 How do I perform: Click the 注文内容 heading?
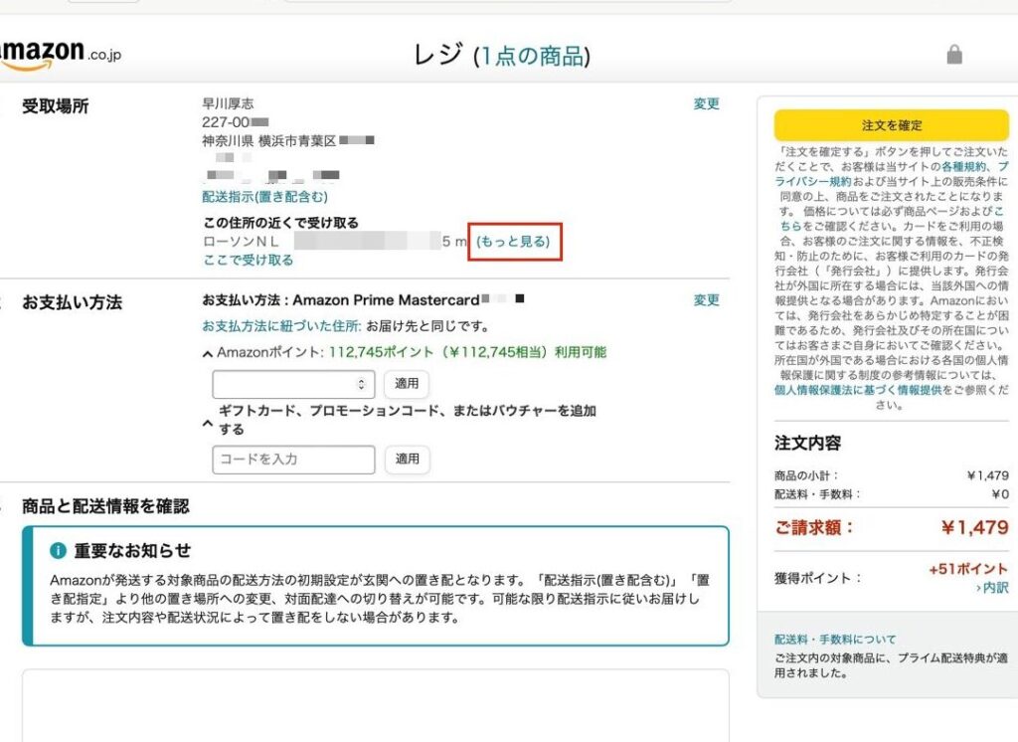point(807,444)
